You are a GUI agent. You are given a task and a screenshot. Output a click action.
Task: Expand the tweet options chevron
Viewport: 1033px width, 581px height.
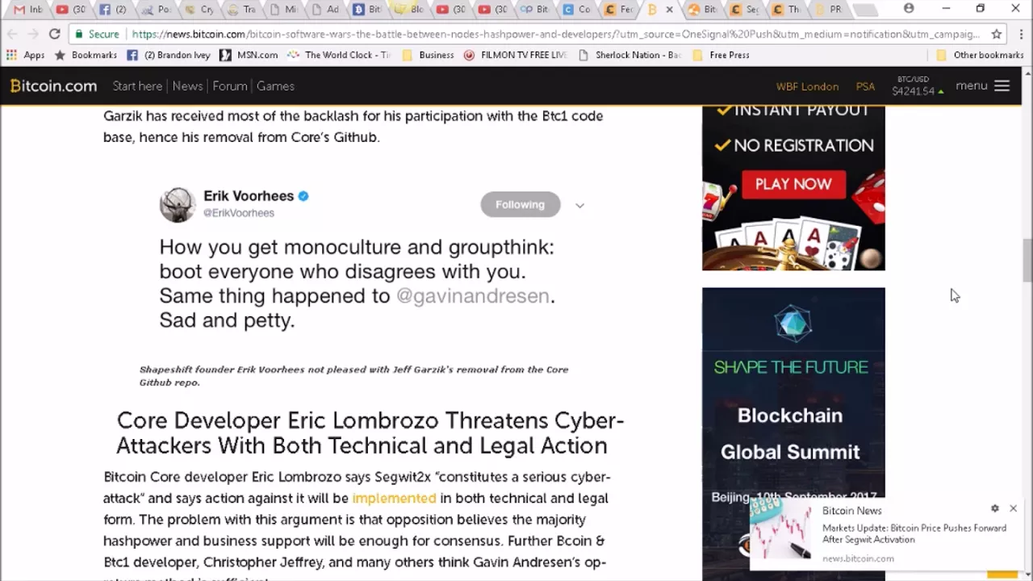click(x=579, y=205)
